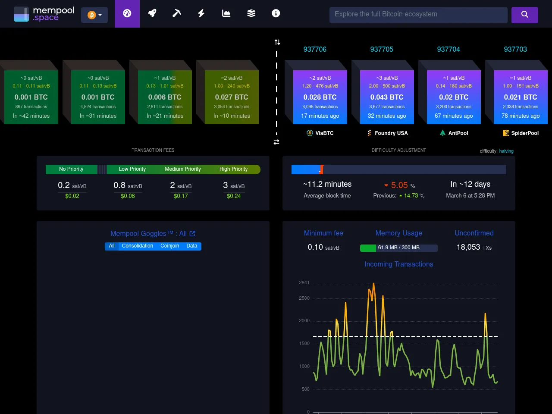Image resolution: width=552 pixels, height=414 pixels.
Task: Click the sort arrows above the block divider
Action: coord(276,42)
